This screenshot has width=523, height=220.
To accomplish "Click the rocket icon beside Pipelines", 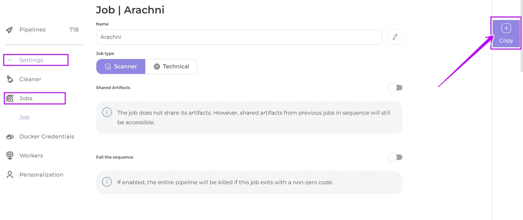I will [x=10, y=30].
